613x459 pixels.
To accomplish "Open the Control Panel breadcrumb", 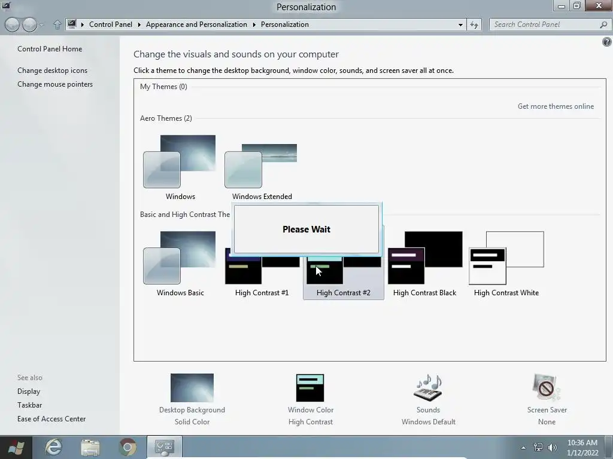I will click(111, 24).
